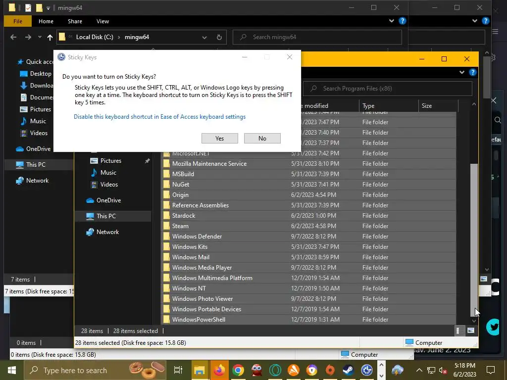This screenshot has width=507, height=380.
Task: Click Yes in the Sticky Keys dialog
Action: tap(219, 139)
